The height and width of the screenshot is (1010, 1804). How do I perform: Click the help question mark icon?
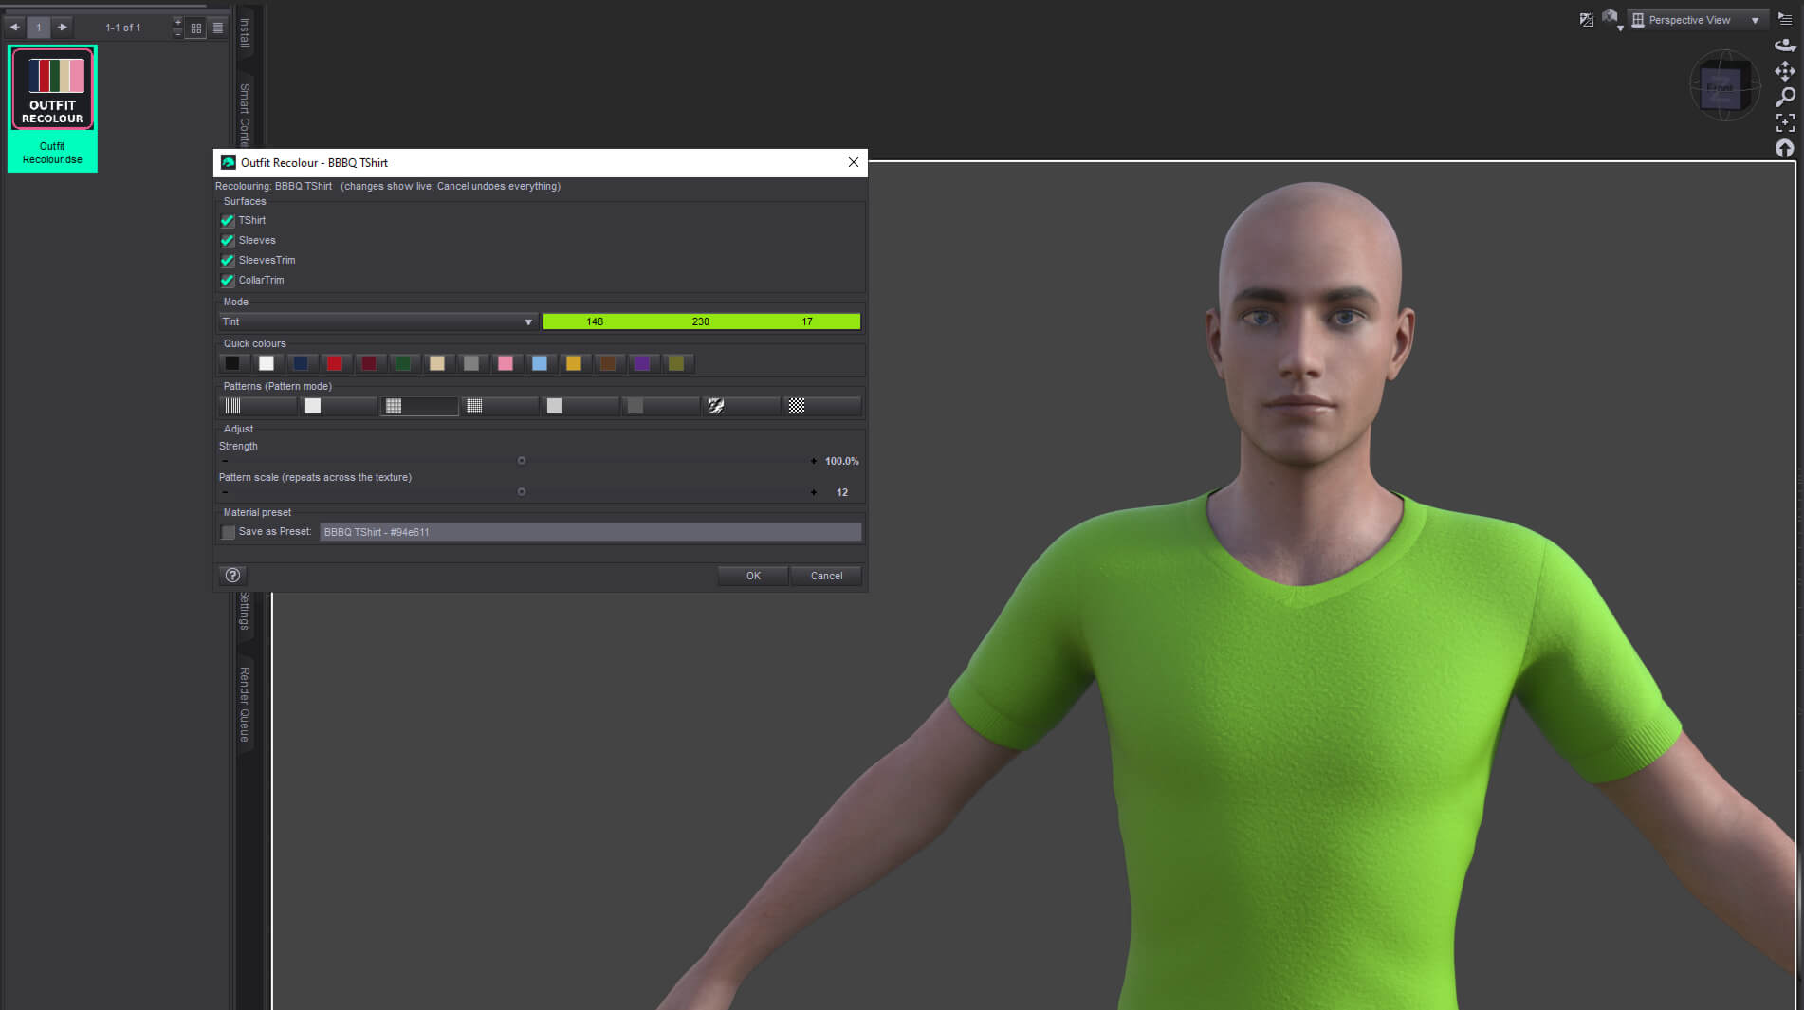232,575
